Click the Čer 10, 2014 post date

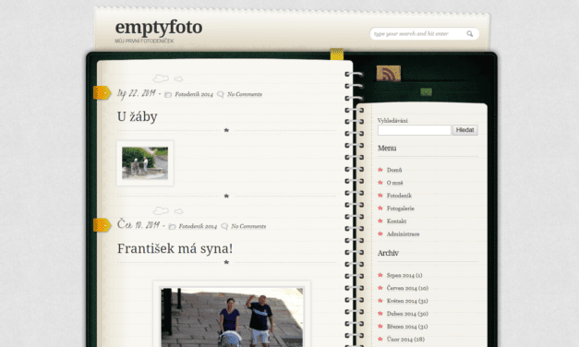(x=139, y=224)
